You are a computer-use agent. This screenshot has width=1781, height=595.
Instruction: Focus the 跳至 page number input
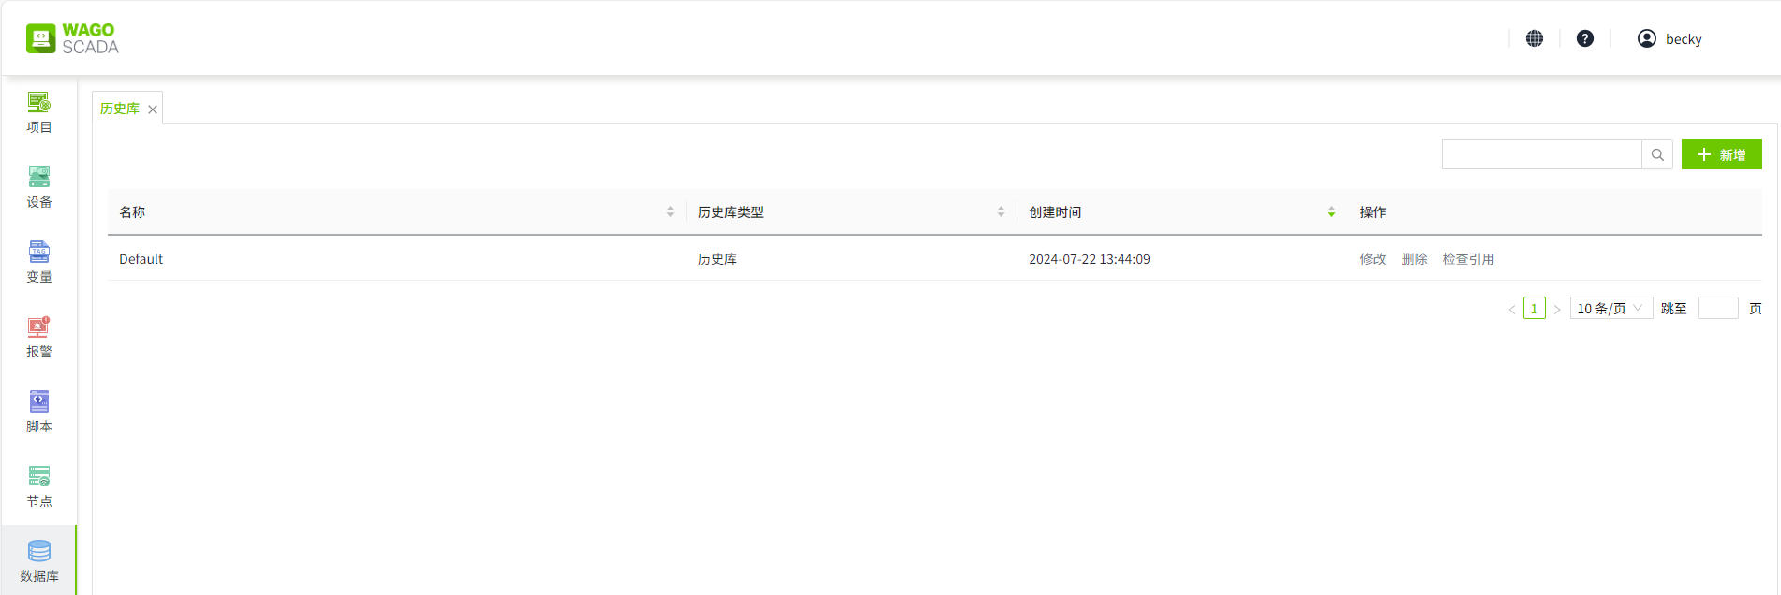[1717, 309]
